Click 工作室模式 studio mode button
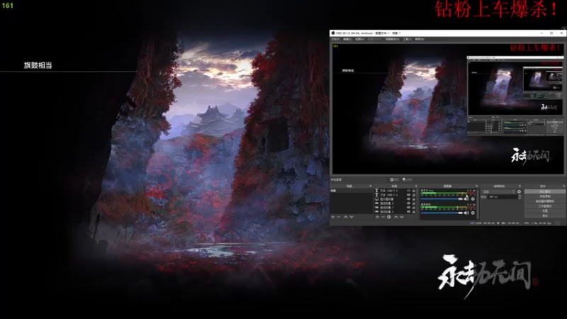Viewport: 567px width, 319px height. pyautogui.click(x=544, y=206)
